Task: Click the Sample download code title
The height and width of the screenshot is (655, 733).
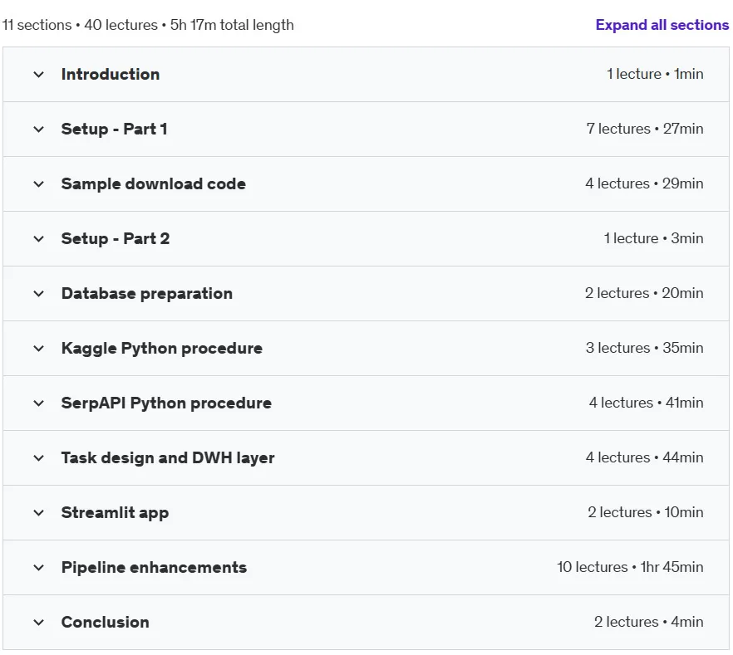Action: point(153,184)
